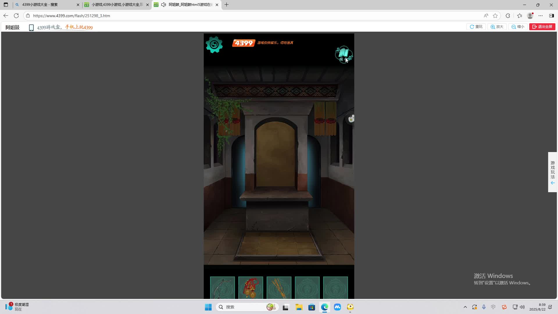
Task: Show hidden system tray icons chevron
Action: click(x=465, y=307)
